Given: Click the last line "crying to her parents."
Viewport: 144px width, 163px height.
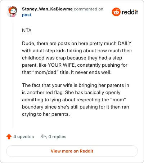Looking at the screenshot, I should click(x=46, y=114).
